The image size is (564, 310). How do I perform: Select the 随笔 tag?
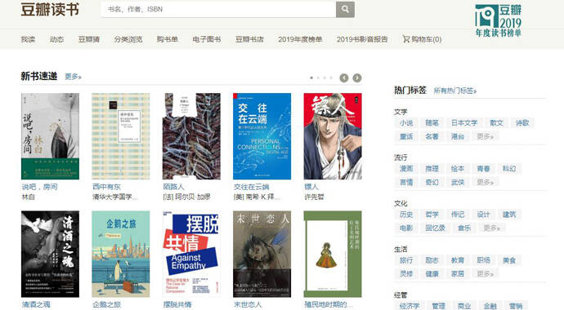pyautogui.click(x=432, y=122)
